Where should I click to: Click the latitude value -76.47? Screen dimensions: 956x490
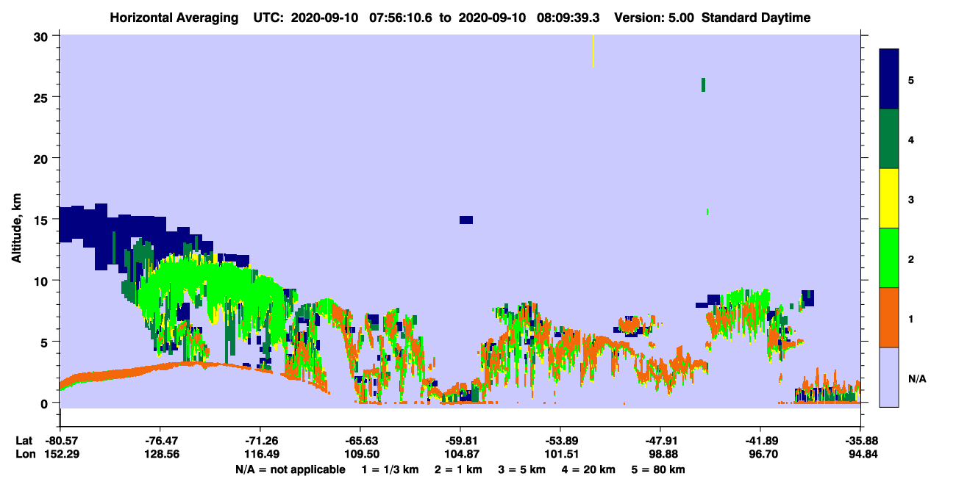tap(160, 441)
